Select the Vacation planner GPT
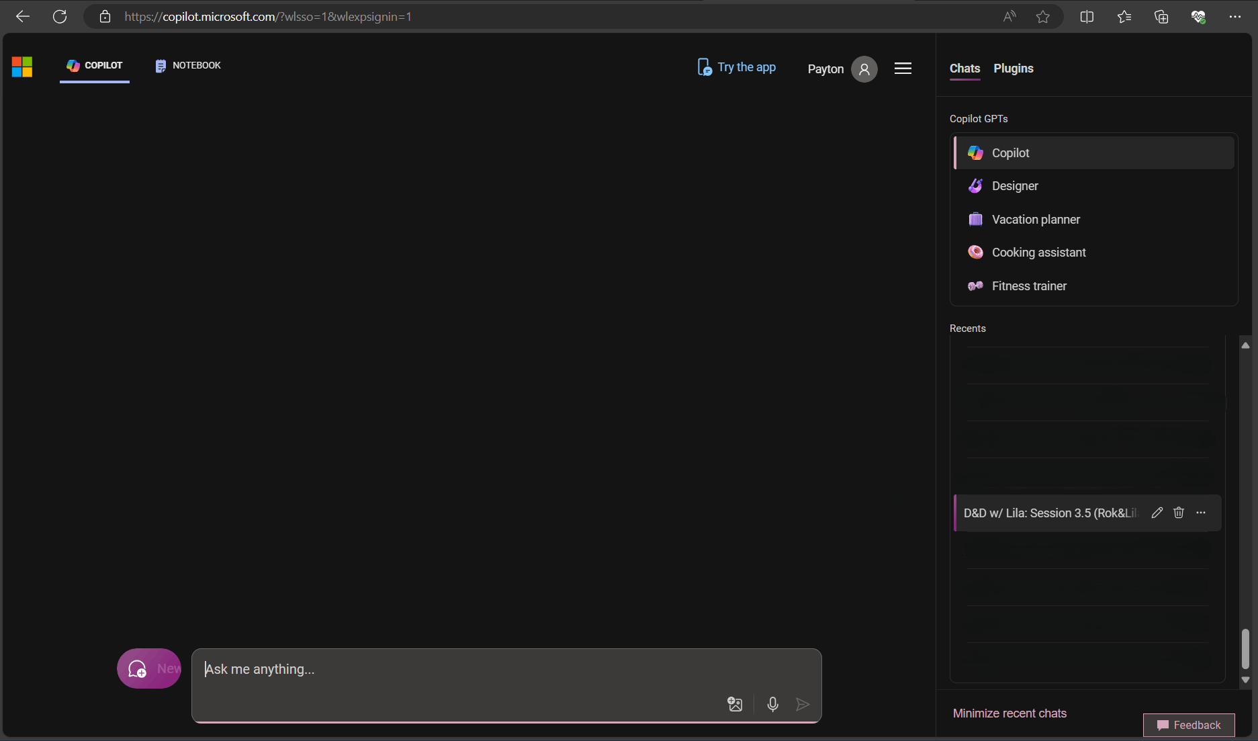The height and width of the screenshot is (741, 1258). (x=1094, y=220)
